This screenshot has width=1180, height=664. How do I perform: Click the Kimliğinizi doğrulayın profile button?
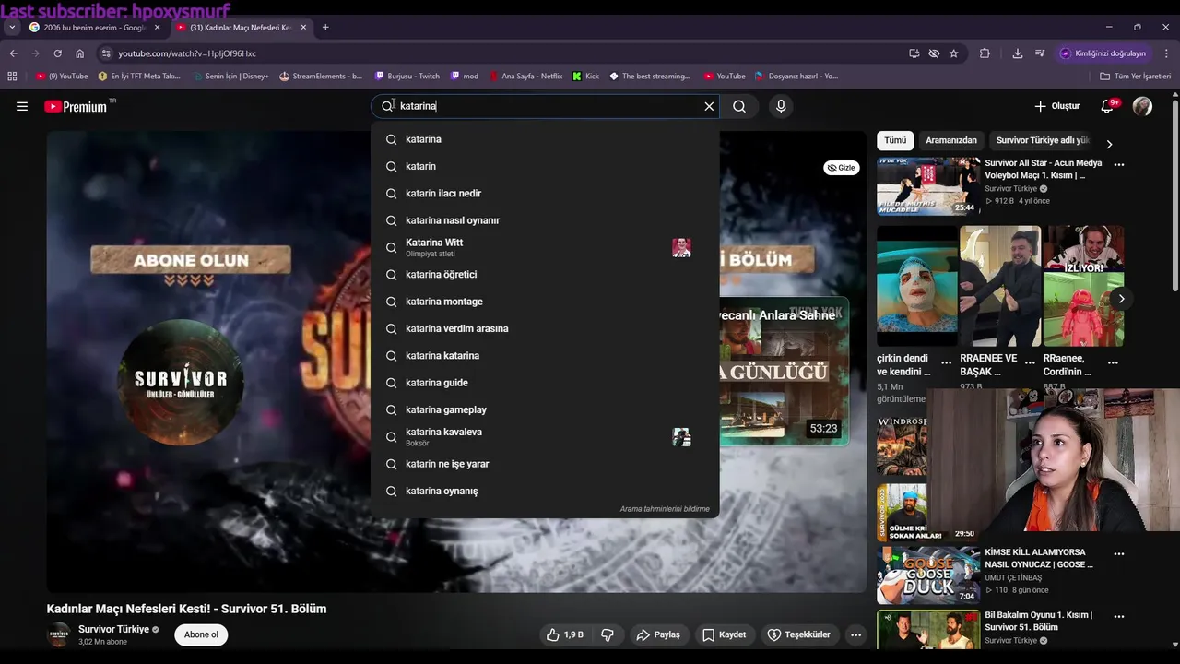click(x=1103, y=53)
